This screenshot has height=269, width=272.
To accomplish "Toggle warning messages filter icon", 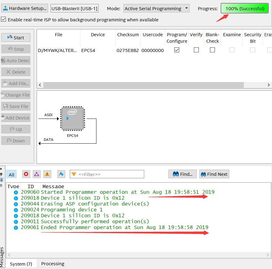I will [x=47, y=174].
